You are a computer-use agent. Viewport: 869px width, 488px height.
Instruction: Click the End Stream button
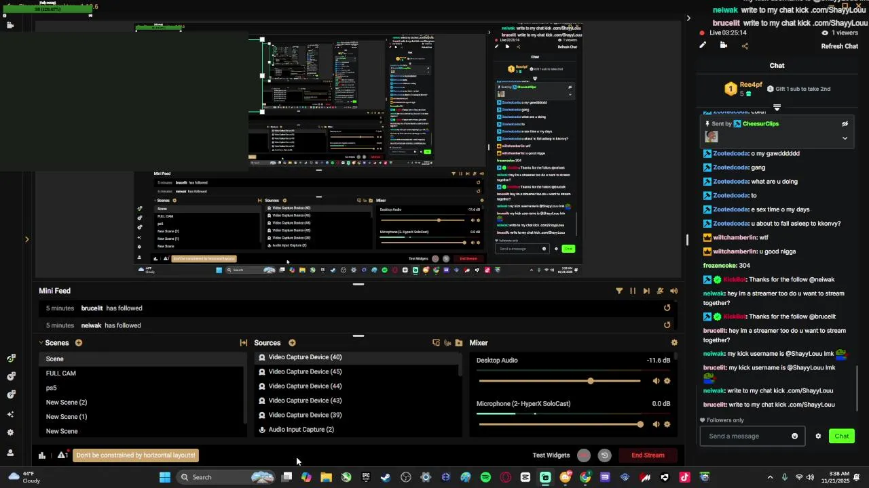tap(648, 455)
